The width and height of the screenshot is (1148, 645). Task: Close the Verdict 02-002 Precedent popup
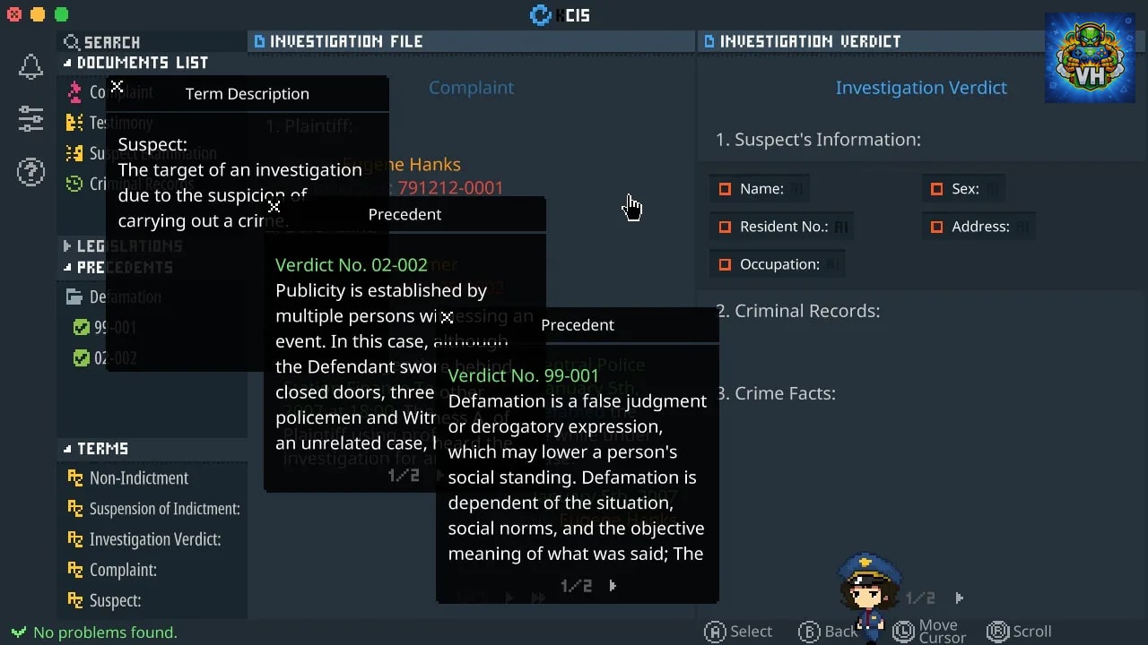pyautogui.click(x=274, y=206)
